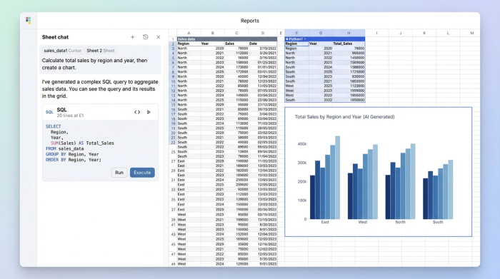Select row 27 header
This screenshot has height=279, width=500.
[173, 161]
